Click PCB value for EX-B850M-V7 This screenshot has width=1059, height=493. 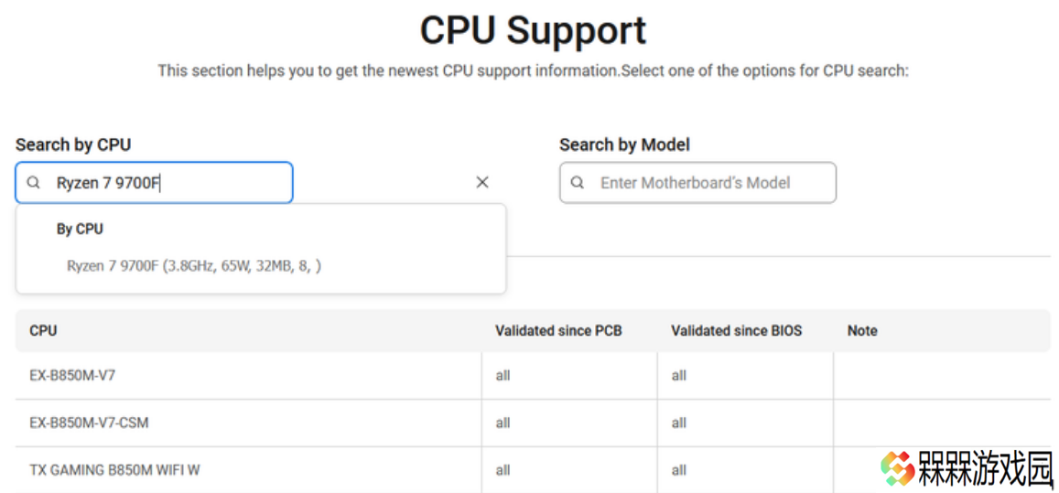tap(502, 376)
